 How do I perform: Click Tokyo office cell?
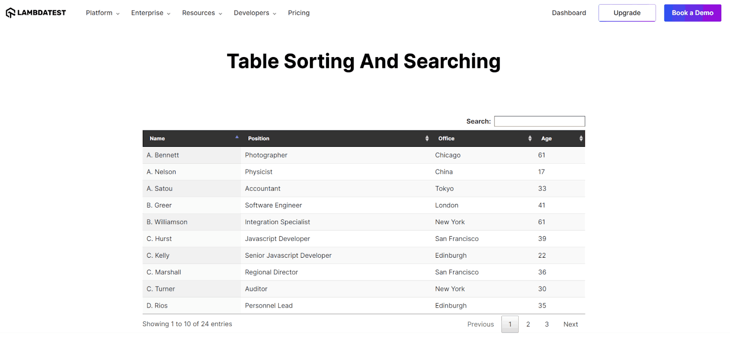tap(483, 188)
